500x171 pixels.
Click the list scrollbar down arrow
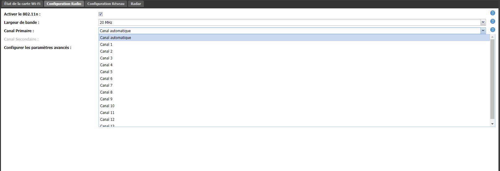(x=493, y=124)
